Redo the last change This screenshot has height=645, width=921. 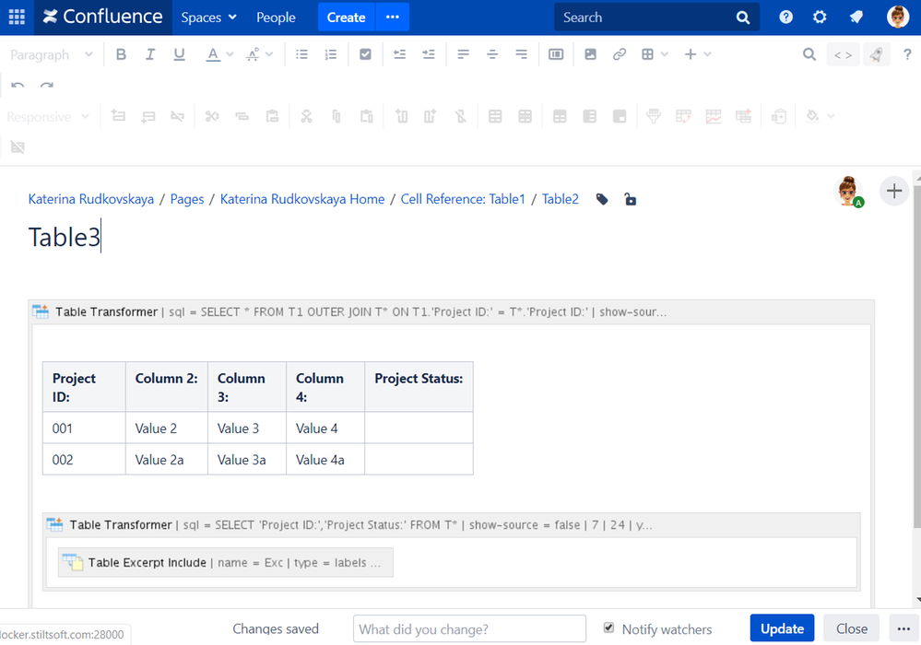tap(46, 86)
